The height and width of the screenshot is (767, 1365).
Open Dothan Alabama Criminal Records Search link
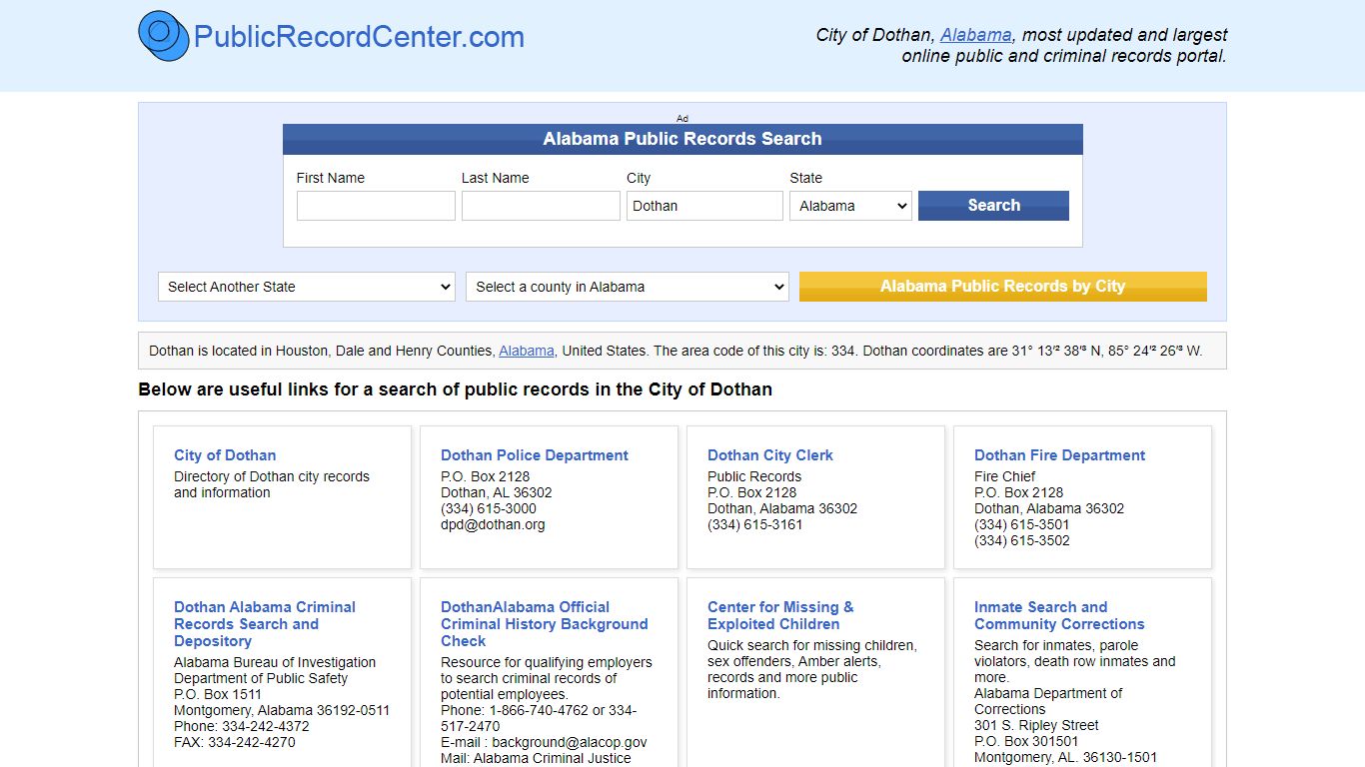(x=265, y=624)
